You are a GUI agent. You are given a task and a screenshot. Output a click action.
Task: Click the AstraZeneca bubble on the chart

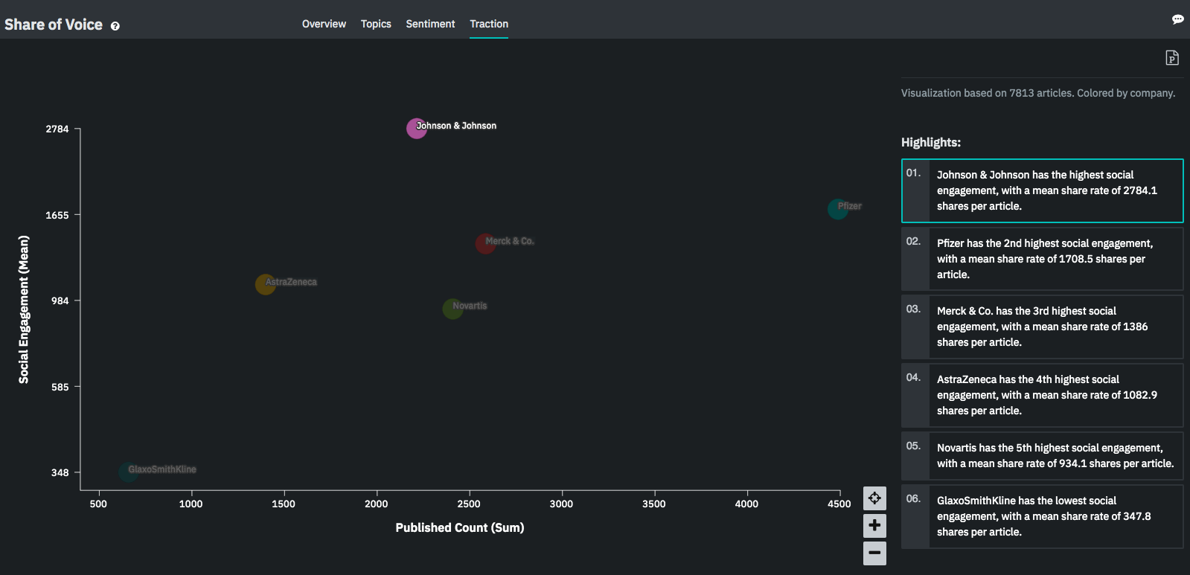point(266,284)
